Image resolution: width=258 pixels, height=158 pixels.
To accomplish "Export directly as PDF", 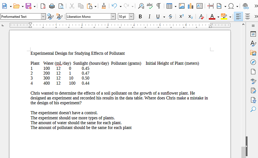I will pos(43,6).
